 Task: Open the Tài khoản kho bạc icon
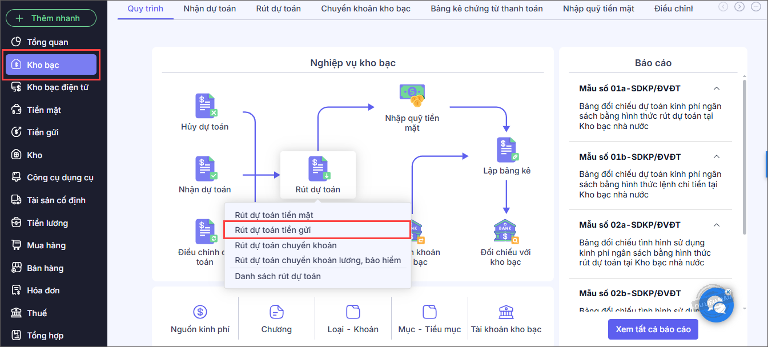pyautogui.click(x=506, y=312)
